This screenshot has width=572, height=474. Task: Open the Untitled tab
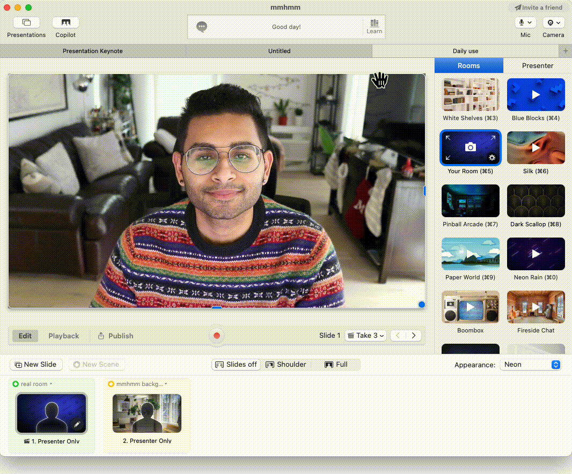point(279,51)
